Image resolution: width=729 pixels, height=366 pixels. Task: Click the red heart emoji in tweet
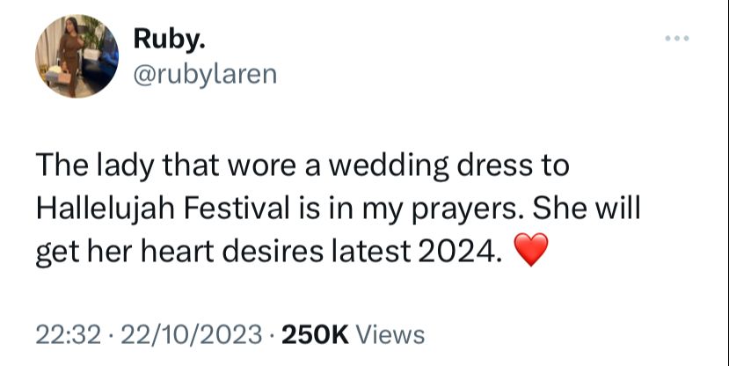click(531, 250)
